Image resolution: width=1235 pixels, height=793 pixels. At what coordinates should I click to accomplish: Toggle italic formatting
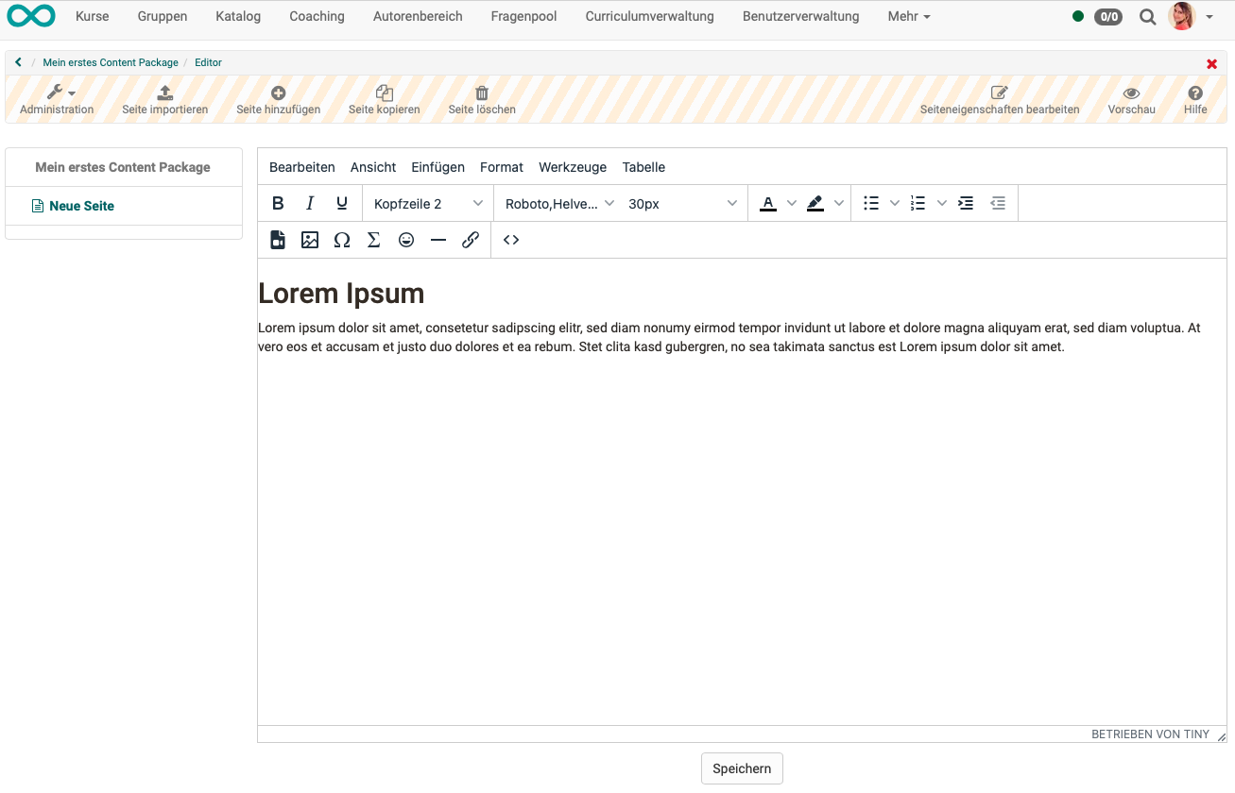pyautogui.click(x=310, y=202)
